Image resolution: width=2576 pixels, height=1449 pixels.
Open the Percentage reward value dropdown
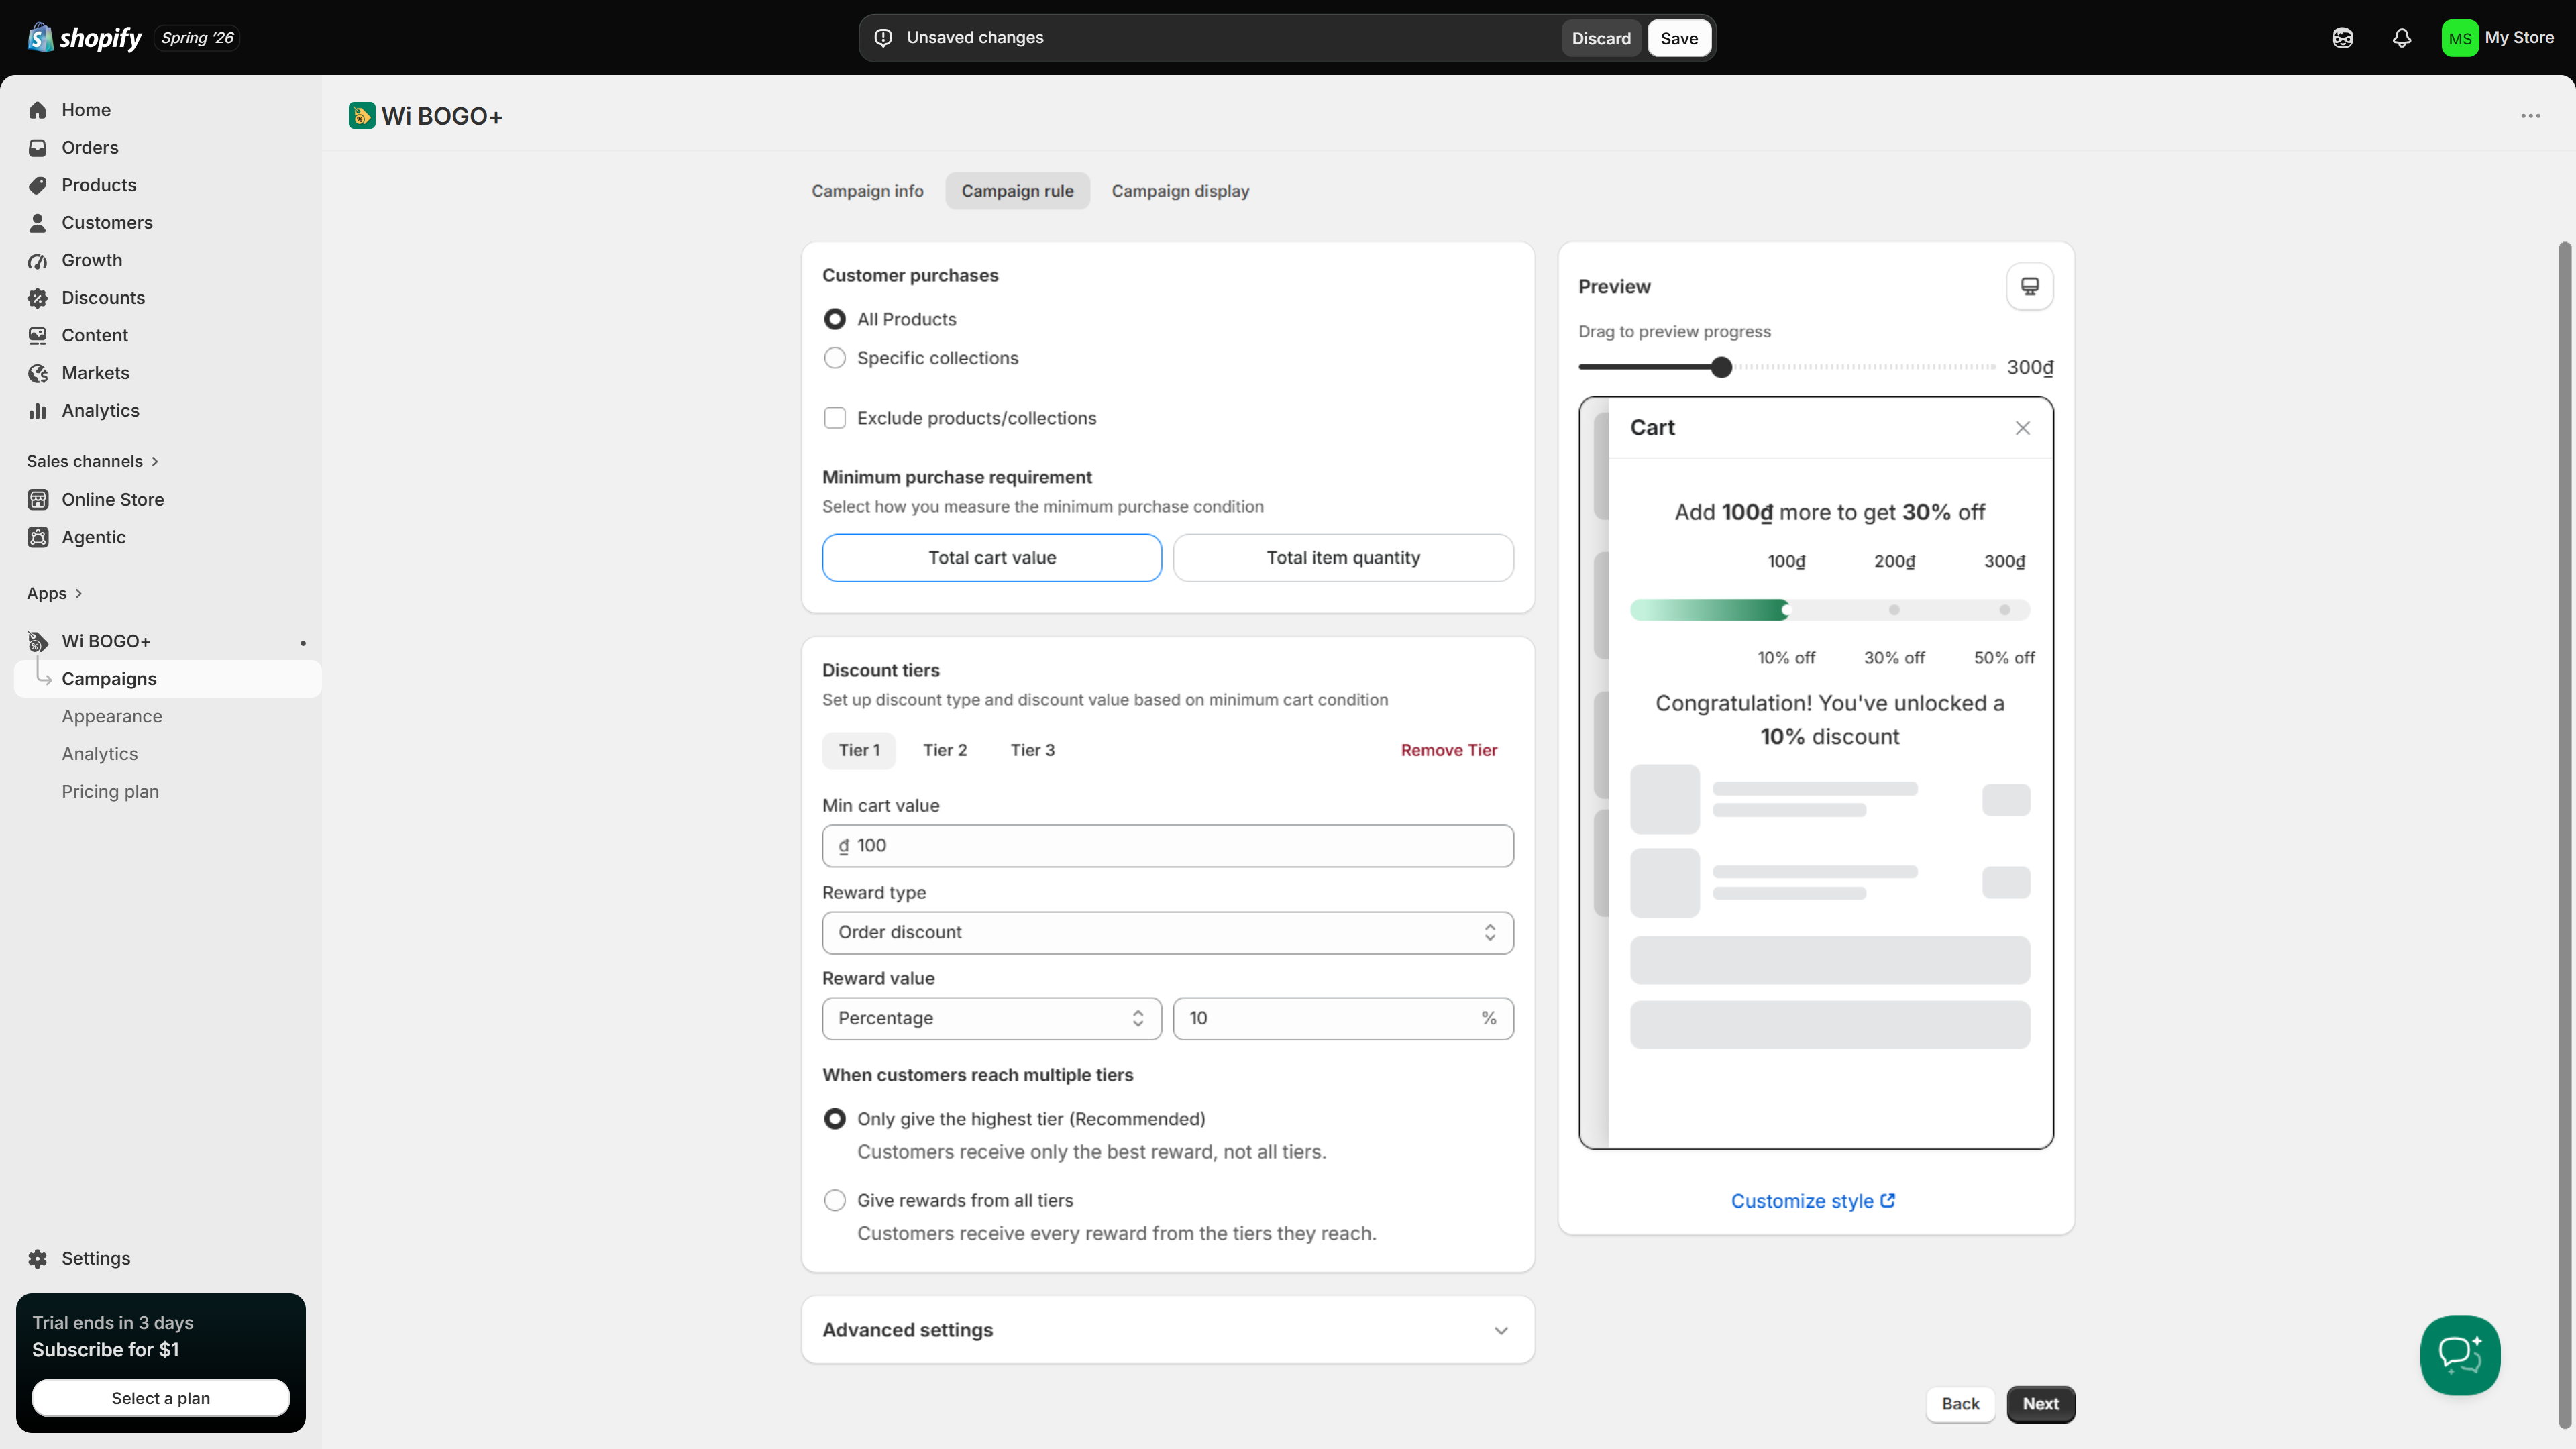coord(992,1019)
